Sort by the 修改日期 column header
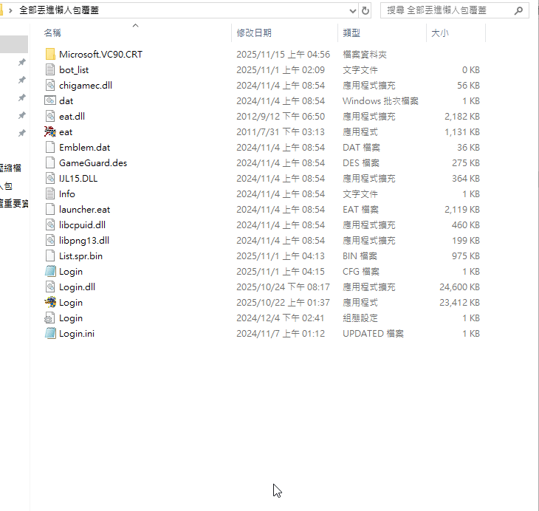This screenshot has width=539, height=511. click(x=254, y=33)
